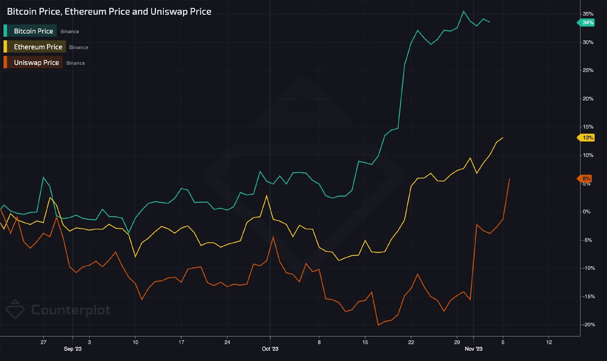Click the -15% y-axis label
This screenshot has width=607, height=361.
(589, 297)
